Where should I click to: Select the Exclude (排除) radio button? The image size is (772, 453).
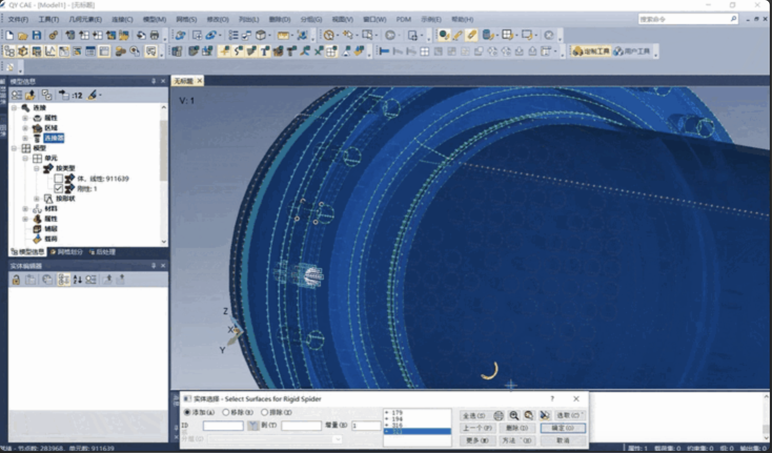tap(265, 413)
